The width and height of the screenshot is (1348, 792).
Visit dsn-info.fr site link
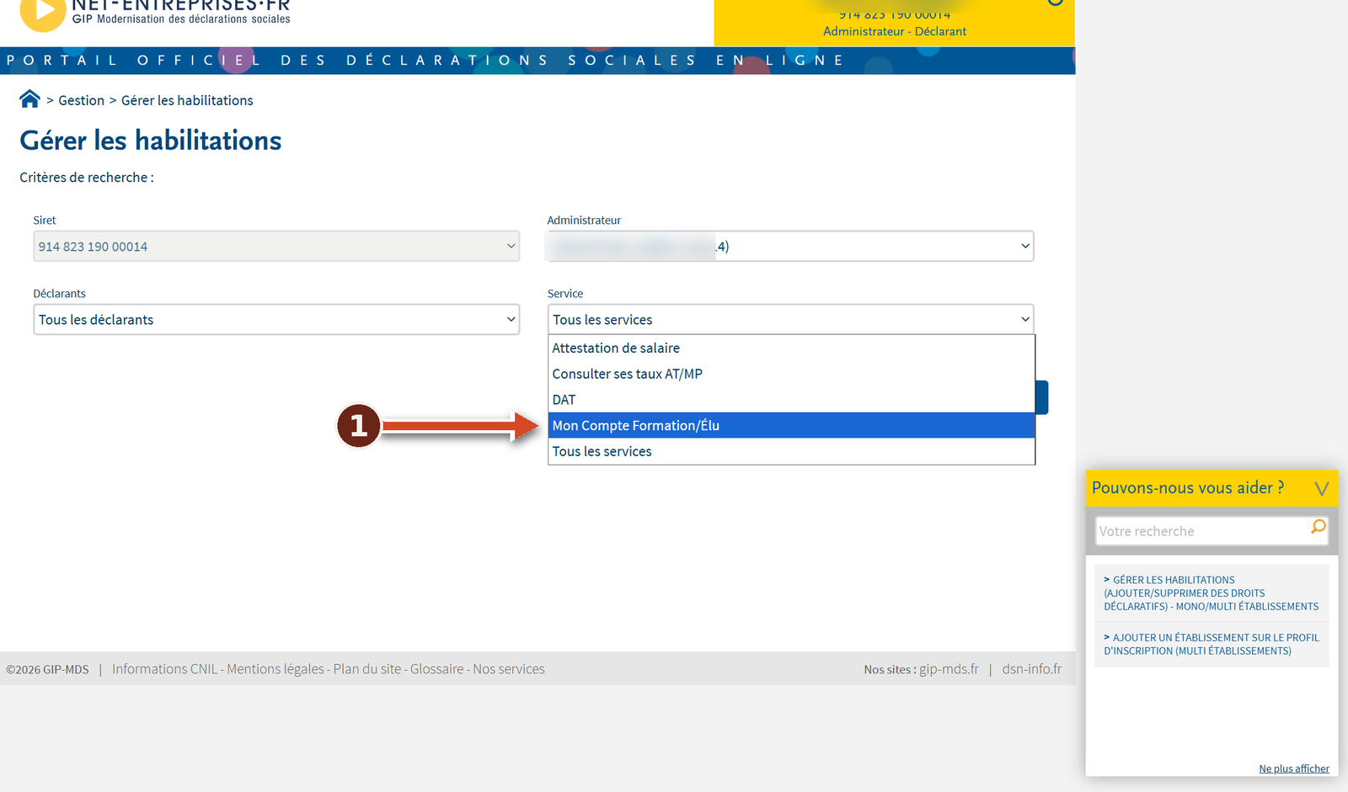(1032, 669)
